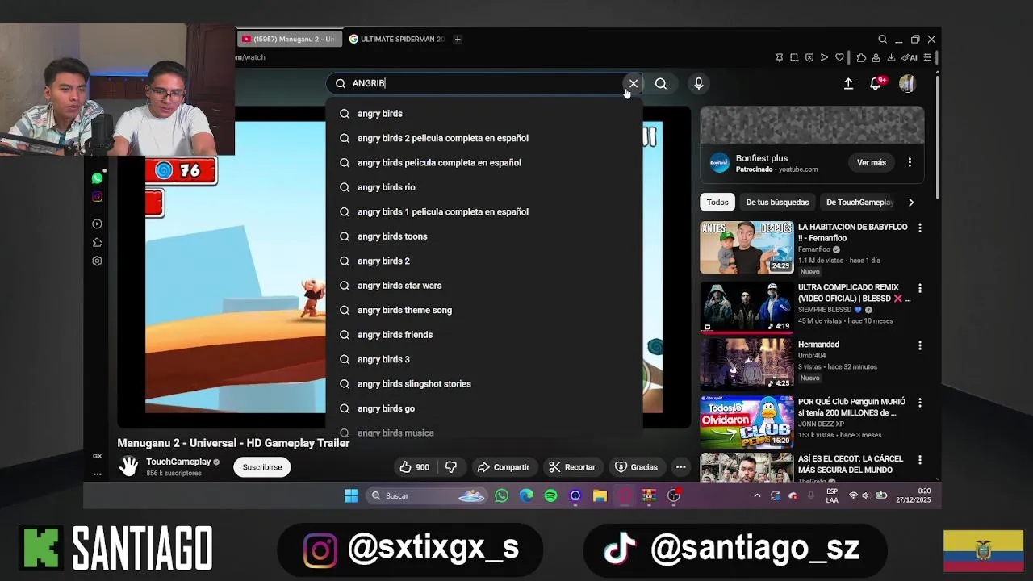Open the Hermandad video thumbnail
Screen dimensions: 1033x581
747,364
